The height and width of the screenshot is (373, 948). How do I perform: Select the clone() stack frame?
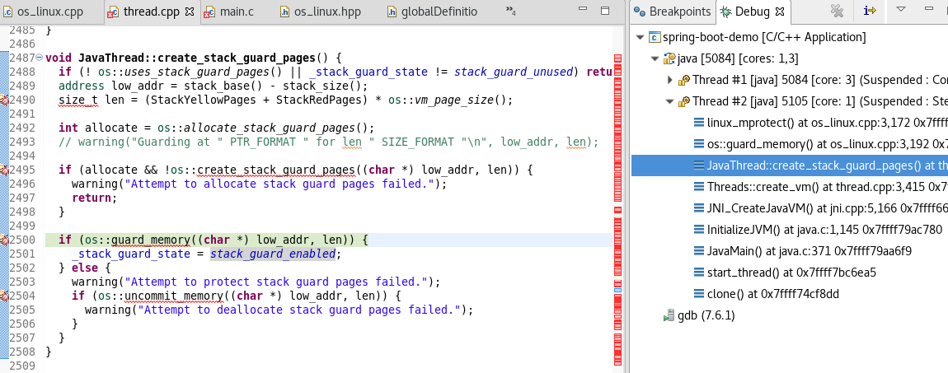tap(772, 293)
